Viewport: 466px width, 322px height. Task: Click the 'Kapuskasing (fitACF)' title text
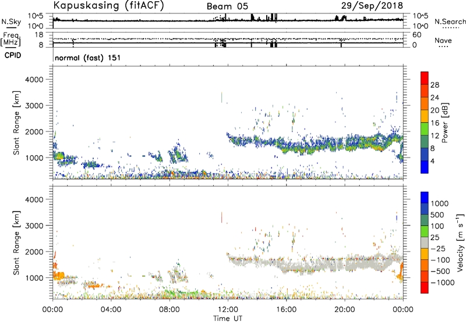click(x=108, y=5)
